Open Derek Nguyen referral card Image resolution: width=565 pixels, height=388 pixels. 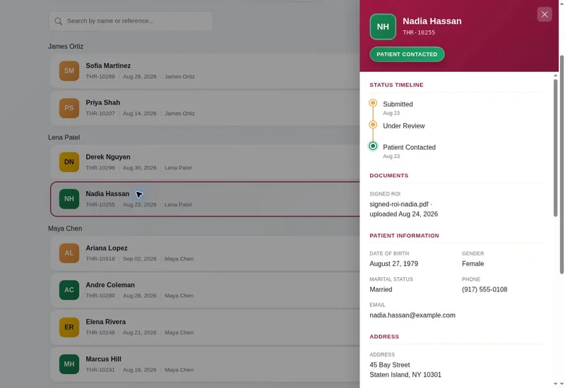point(205,162)
